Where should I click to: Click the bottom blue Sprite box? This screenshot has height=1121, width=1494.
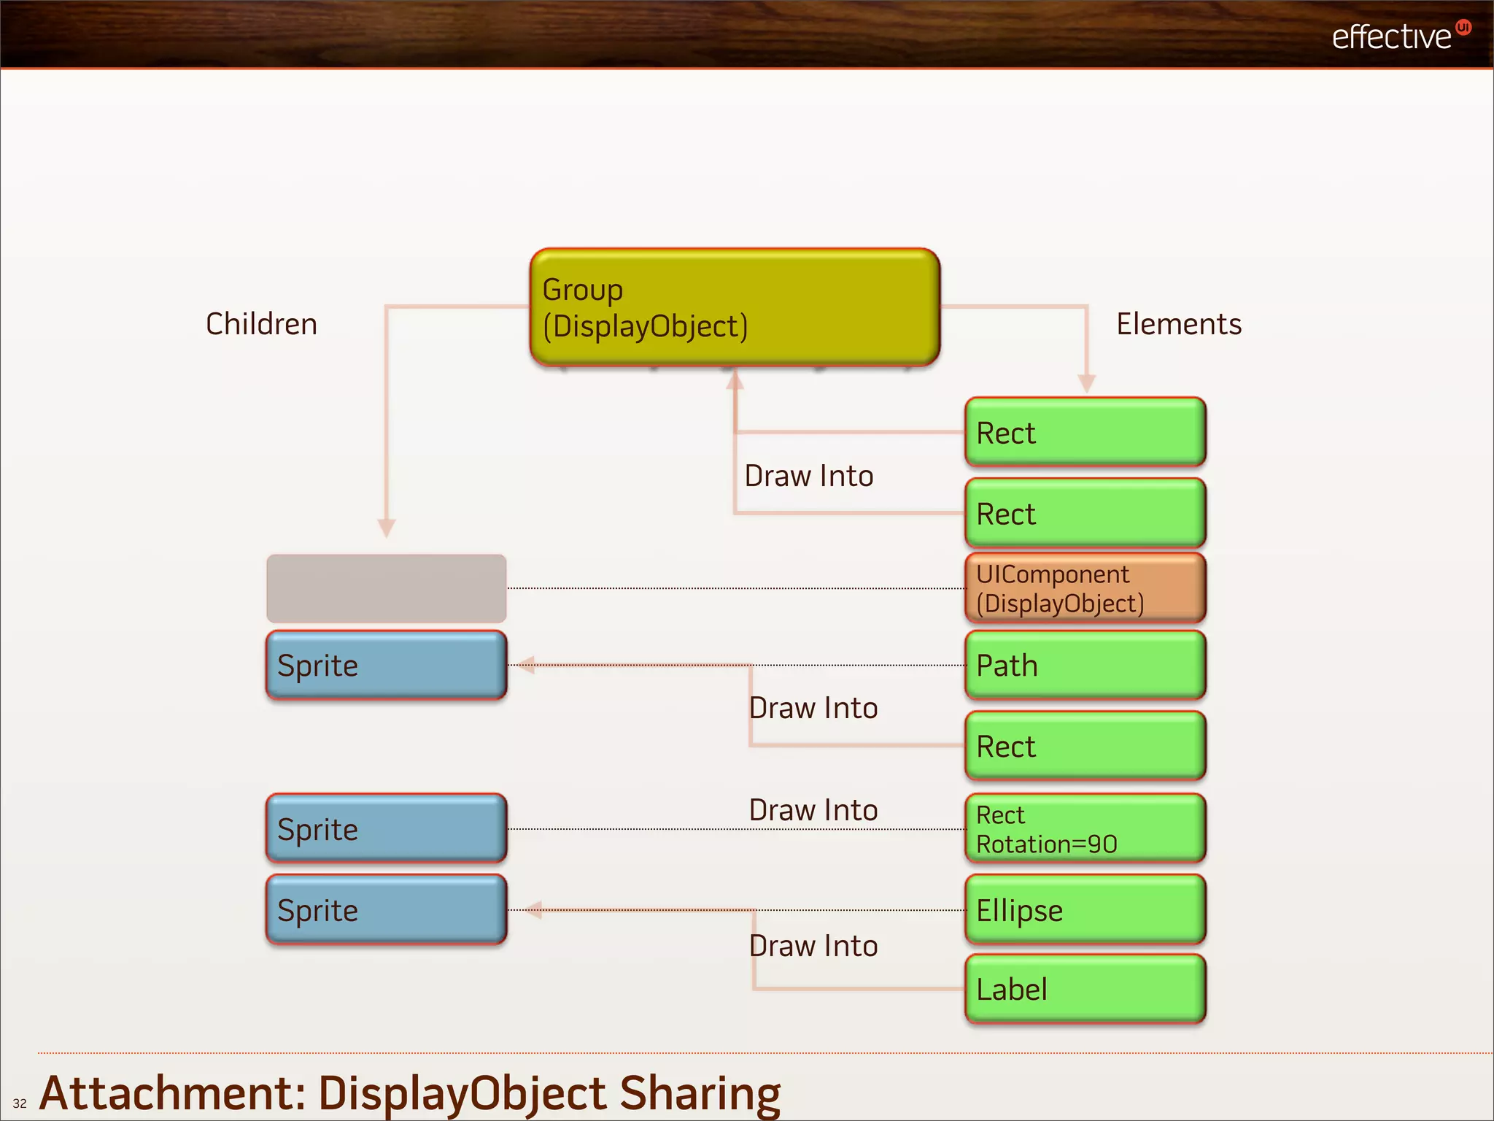pyautogui.click(x=386, y=910)
